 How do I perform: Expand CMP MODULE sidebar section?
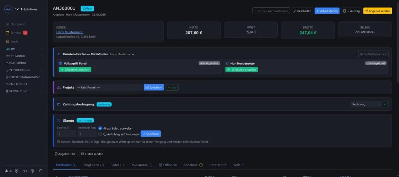(24, 84)
